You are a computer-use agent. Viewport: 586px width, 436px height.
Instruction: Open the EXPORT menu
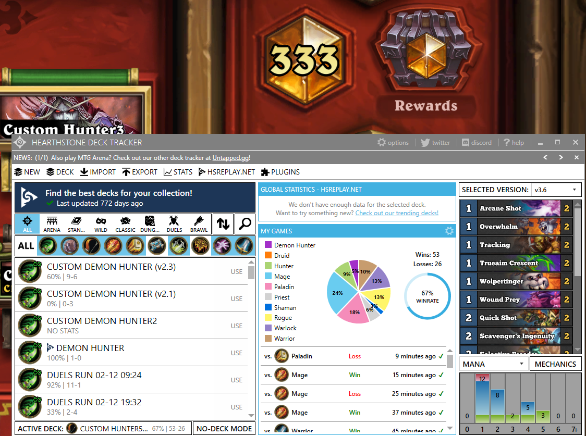pyautogui.click(x=140, y=172)
